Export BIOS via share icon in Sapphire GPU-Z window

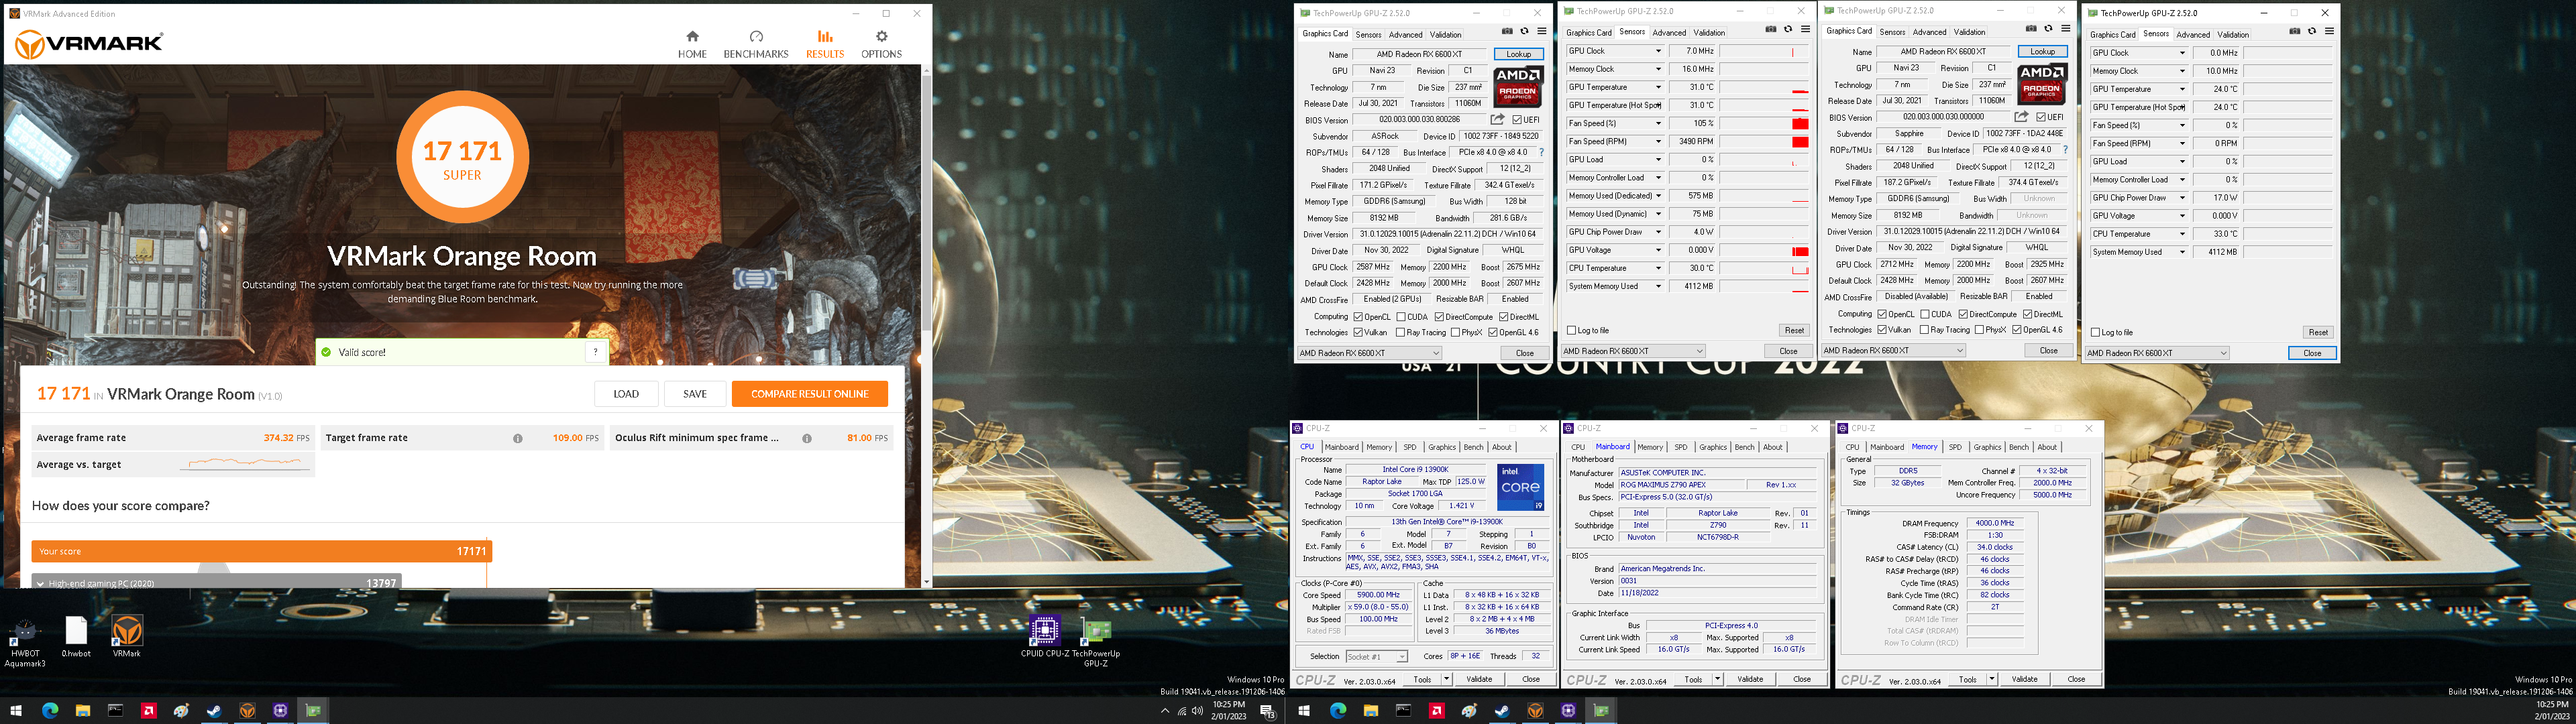point(2021,117)
